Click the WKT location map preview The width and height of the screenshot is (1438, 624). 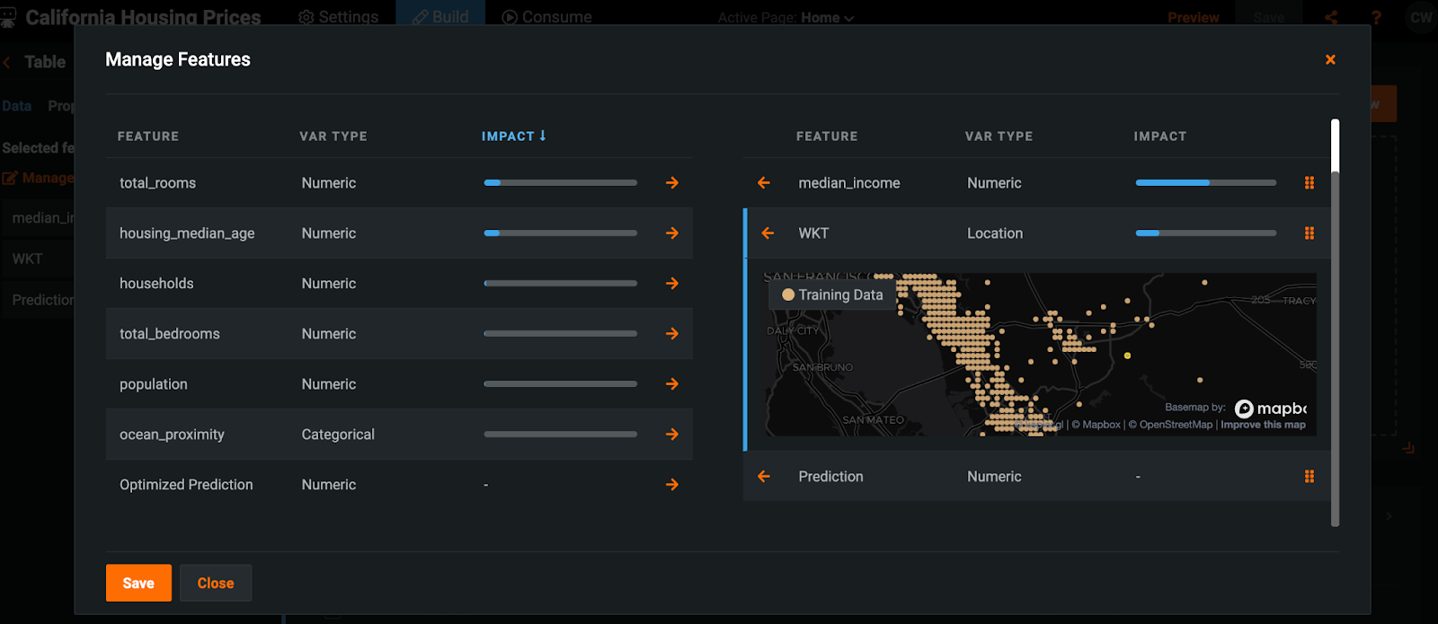point(1040,355)
